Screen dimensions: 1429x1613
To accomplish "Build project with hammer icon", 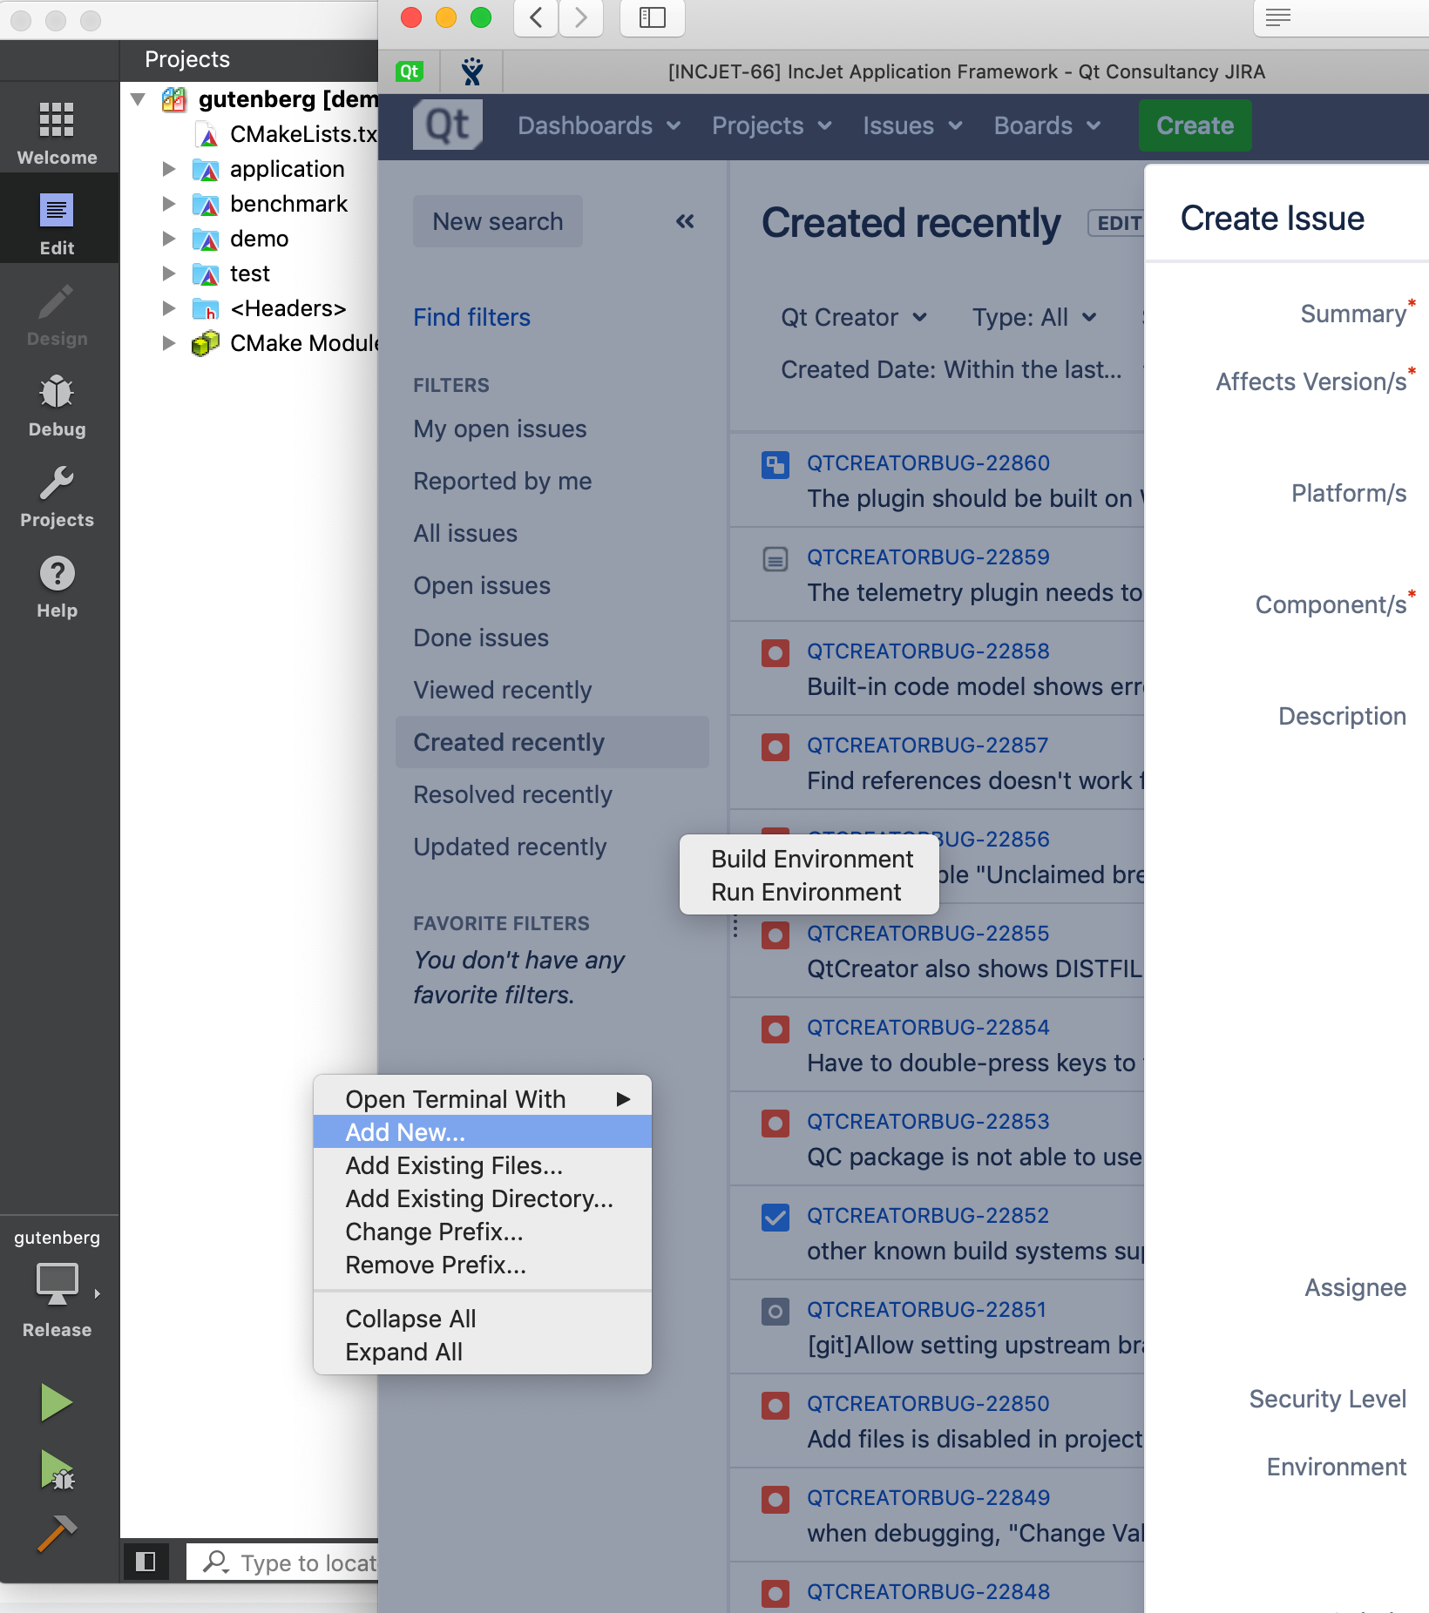I will [57, 1534].
